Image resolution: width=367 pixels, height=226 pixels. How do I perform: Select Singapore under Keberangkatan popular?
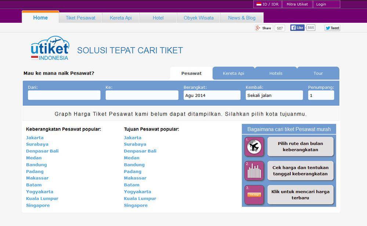[x=38, y=205]
